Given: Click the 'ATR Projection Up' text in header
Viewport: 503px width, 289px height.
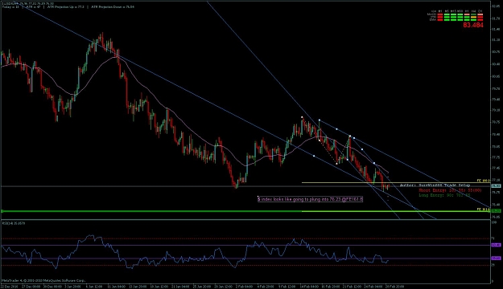Looking at the screenshot, I should coord(65,6).
